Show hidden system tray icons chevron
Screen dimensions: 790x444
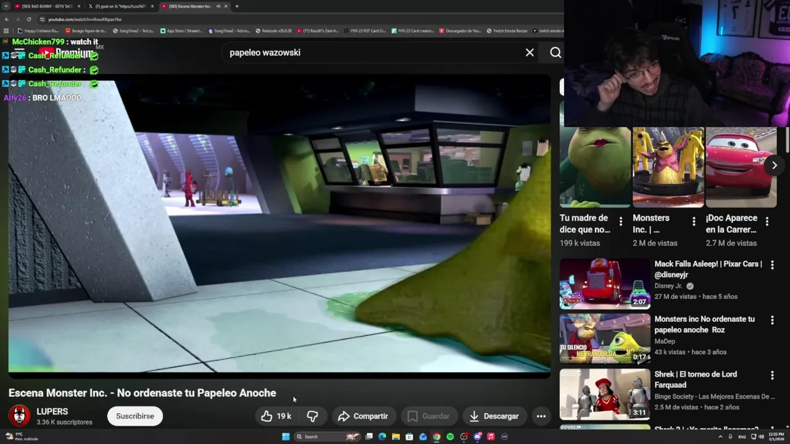(720, 437)
